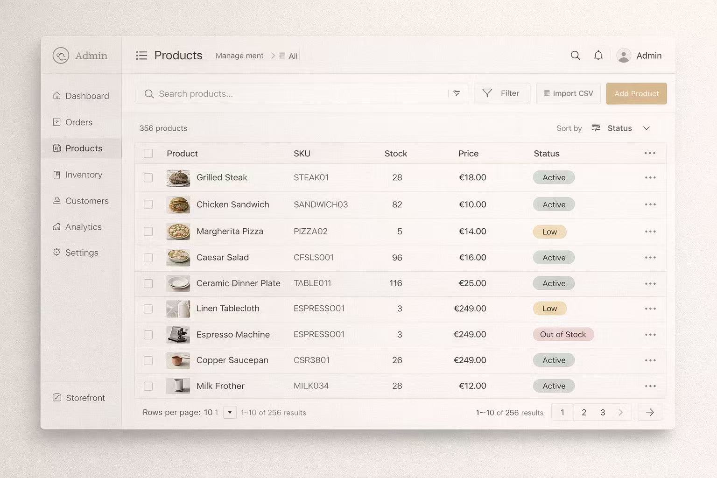Select the Chicken Sandwich row checkbox
The image size is (717, 478).
point(148,204)
